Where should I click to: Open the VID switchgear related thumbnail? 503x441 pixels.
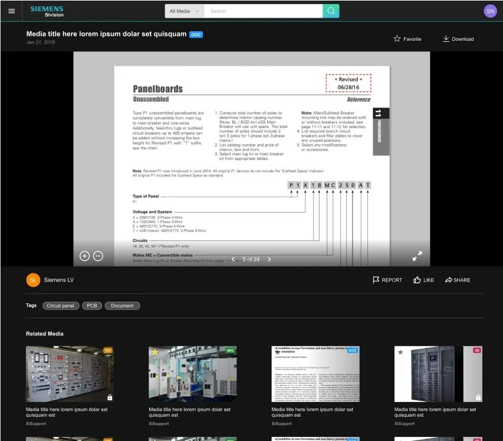70,374
